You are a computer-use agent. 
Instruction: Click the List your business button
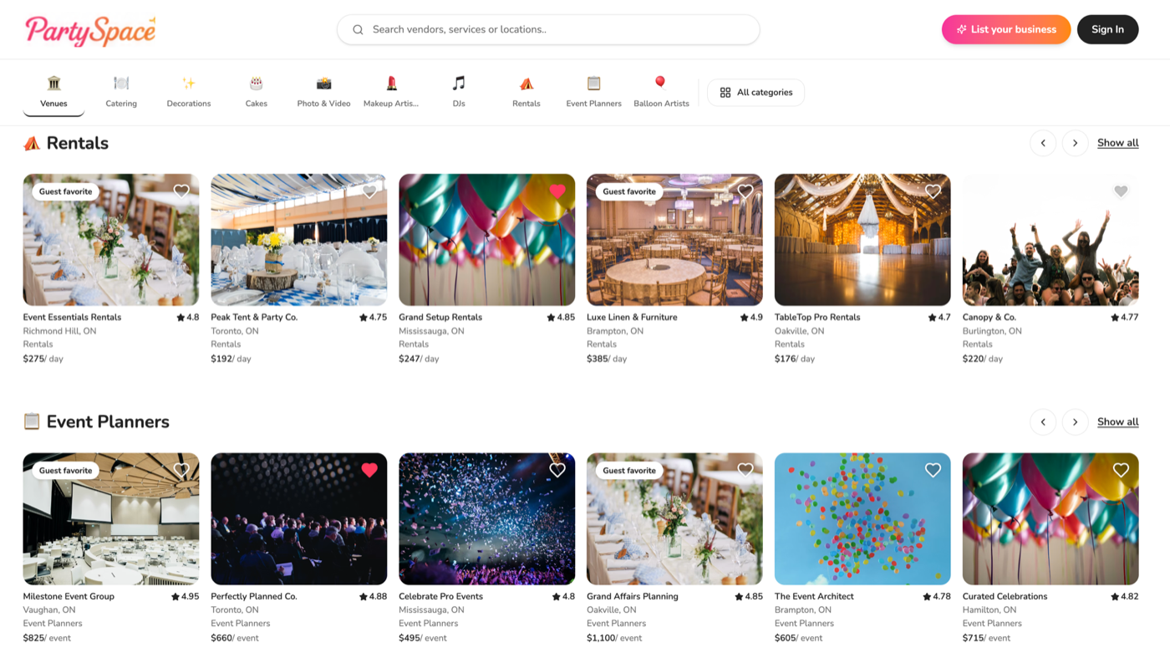pyautogui.click(x=1005, y=29)
